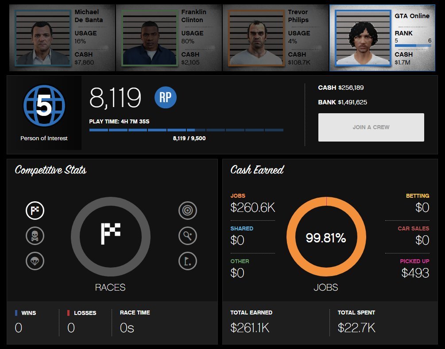Click the Picked Up cash value
Screen dimensions: 445x349
[415, 273]
